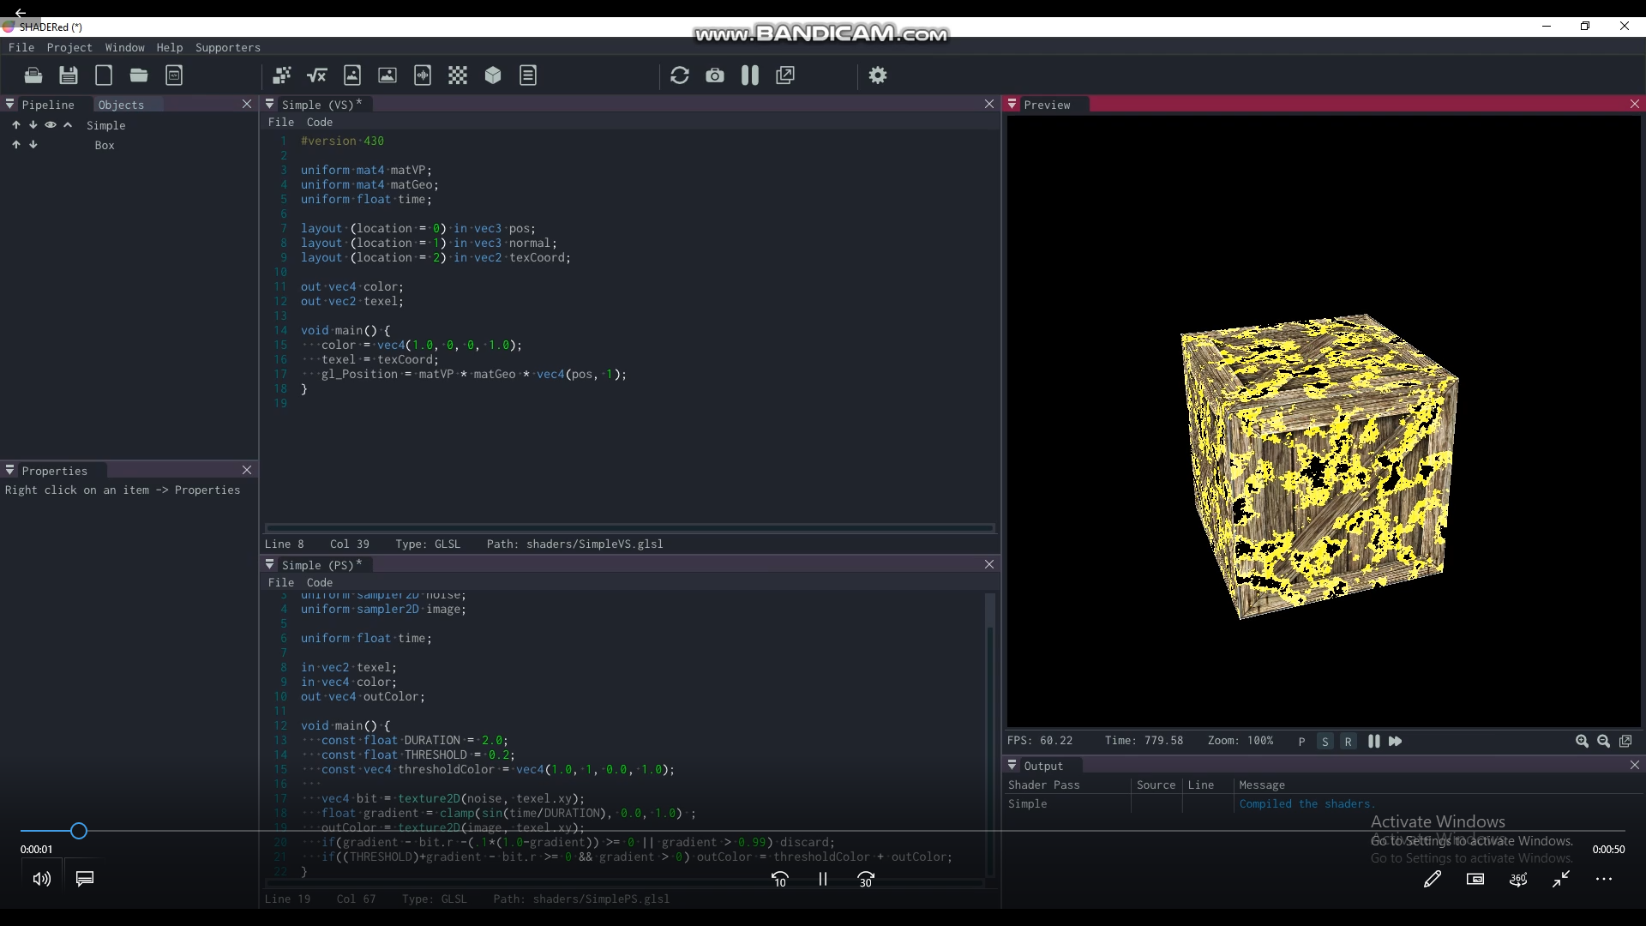Viewport: 1646px width, 926px height.
Task: Click the video player volume speaker icon
Action: tap(42, 879)
